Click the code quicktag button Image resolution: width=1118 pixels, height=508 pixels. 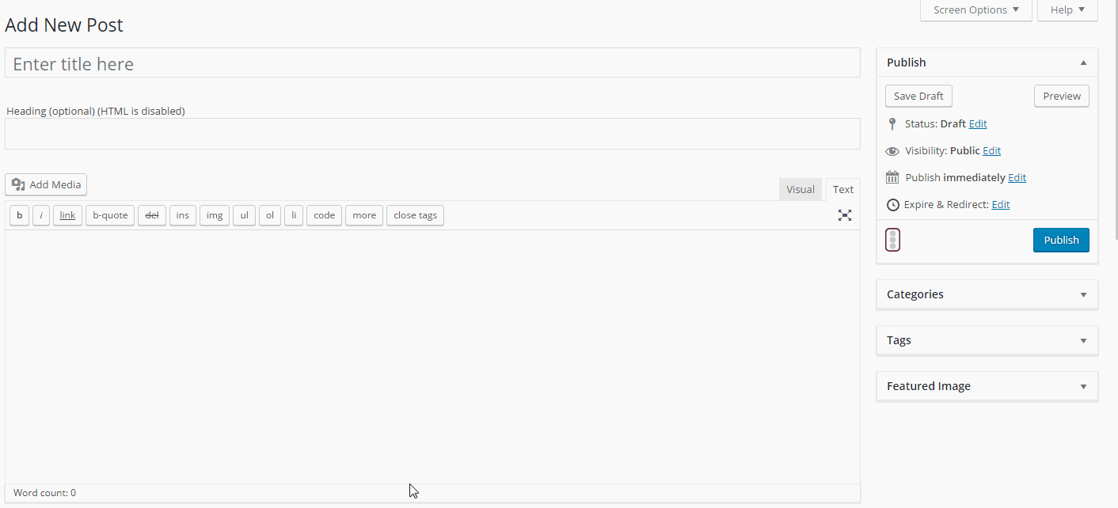pos(325,215)
